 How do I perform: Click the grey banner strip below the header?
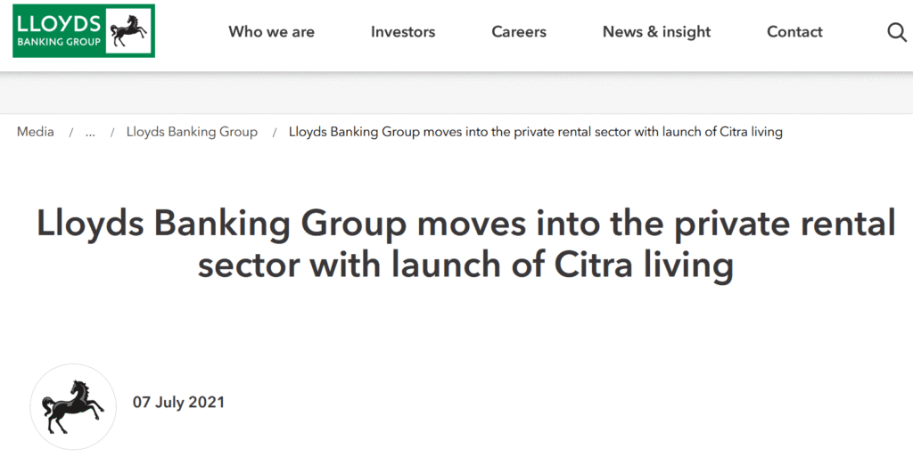(x=456, y=94)
